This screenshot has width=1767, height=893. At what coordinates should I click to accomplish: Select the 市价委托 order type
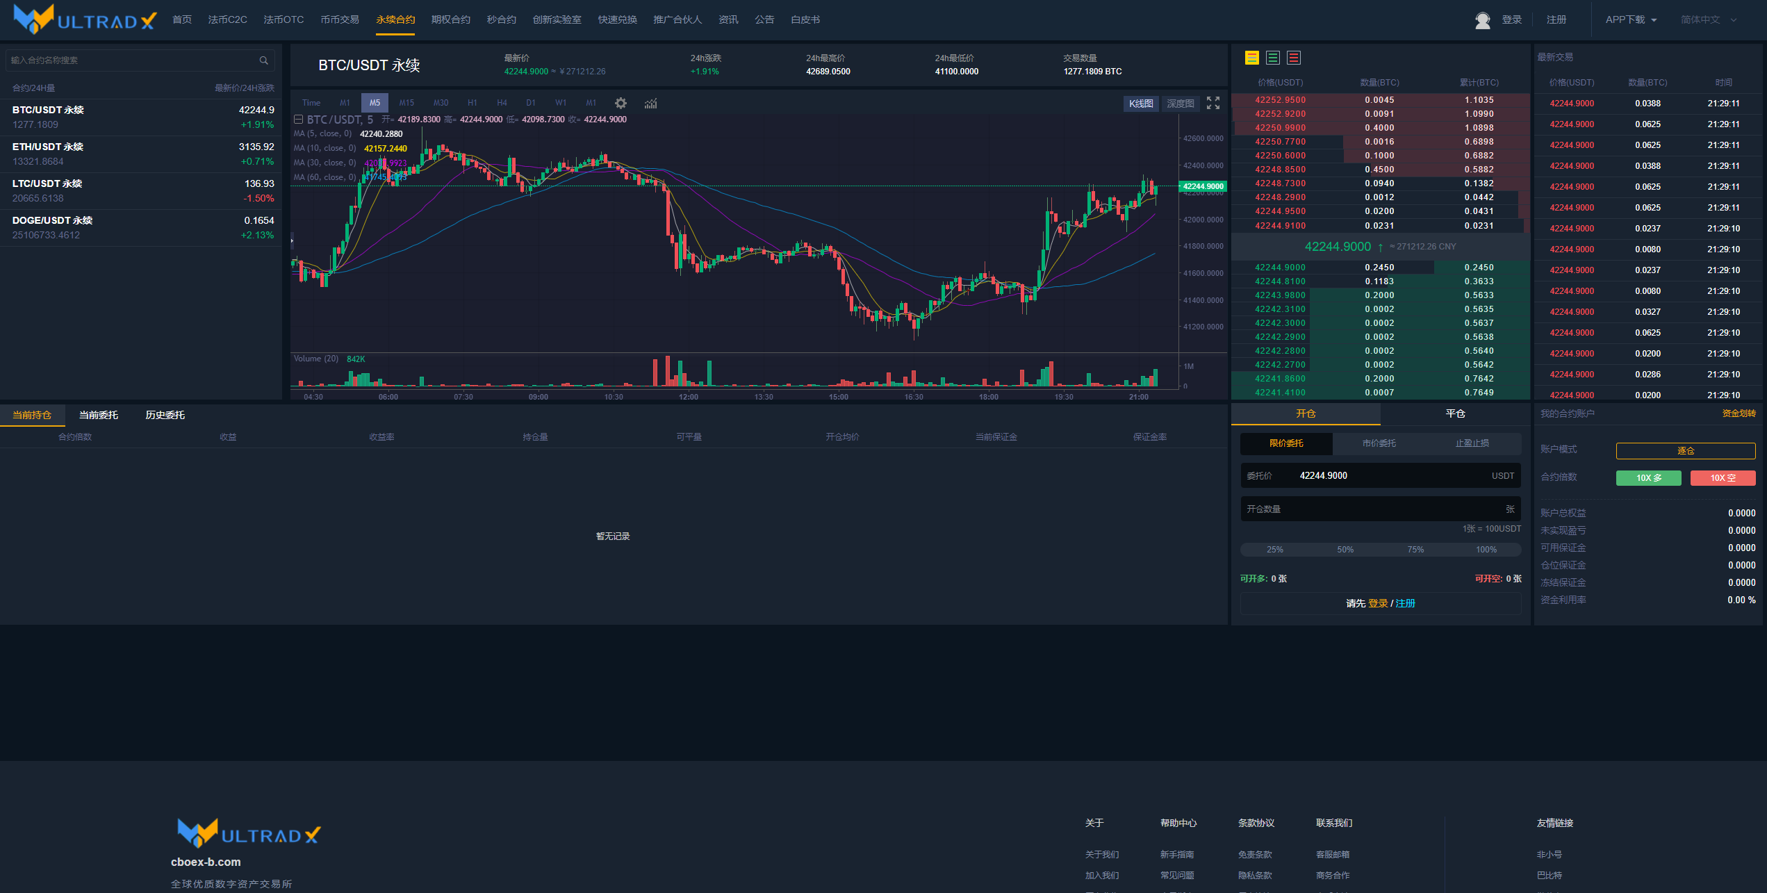[1379, 443]
